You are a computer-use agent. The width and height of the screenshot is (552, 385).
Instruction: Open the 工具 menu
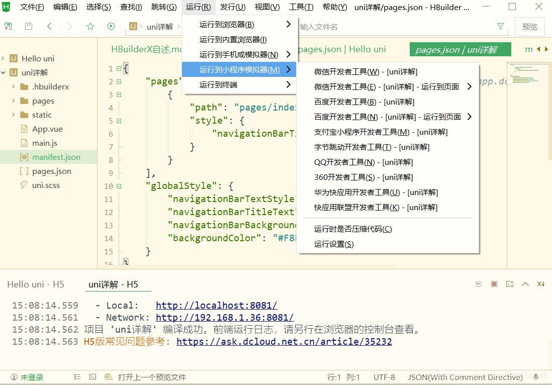pyautogui.click(x=301, y=7)
